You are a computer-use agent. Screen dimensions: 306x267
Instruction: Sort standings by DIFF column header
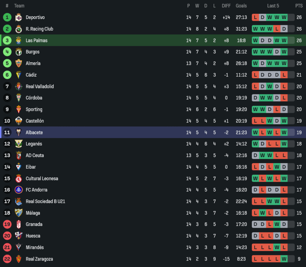(x=226, y=6)
